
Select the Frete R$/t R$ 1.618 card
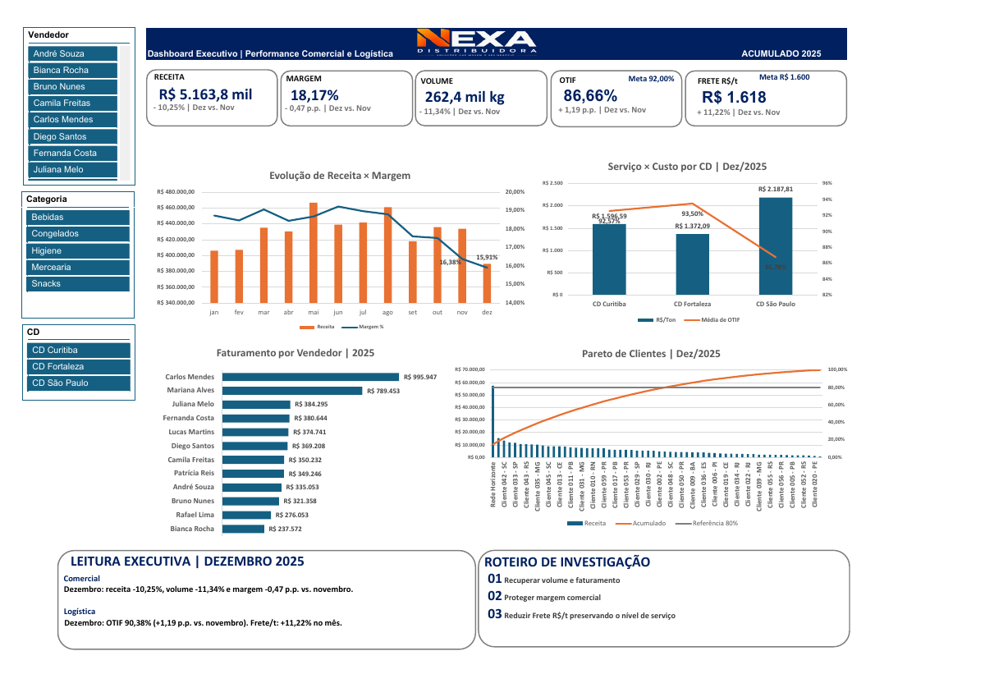[766, 98]
